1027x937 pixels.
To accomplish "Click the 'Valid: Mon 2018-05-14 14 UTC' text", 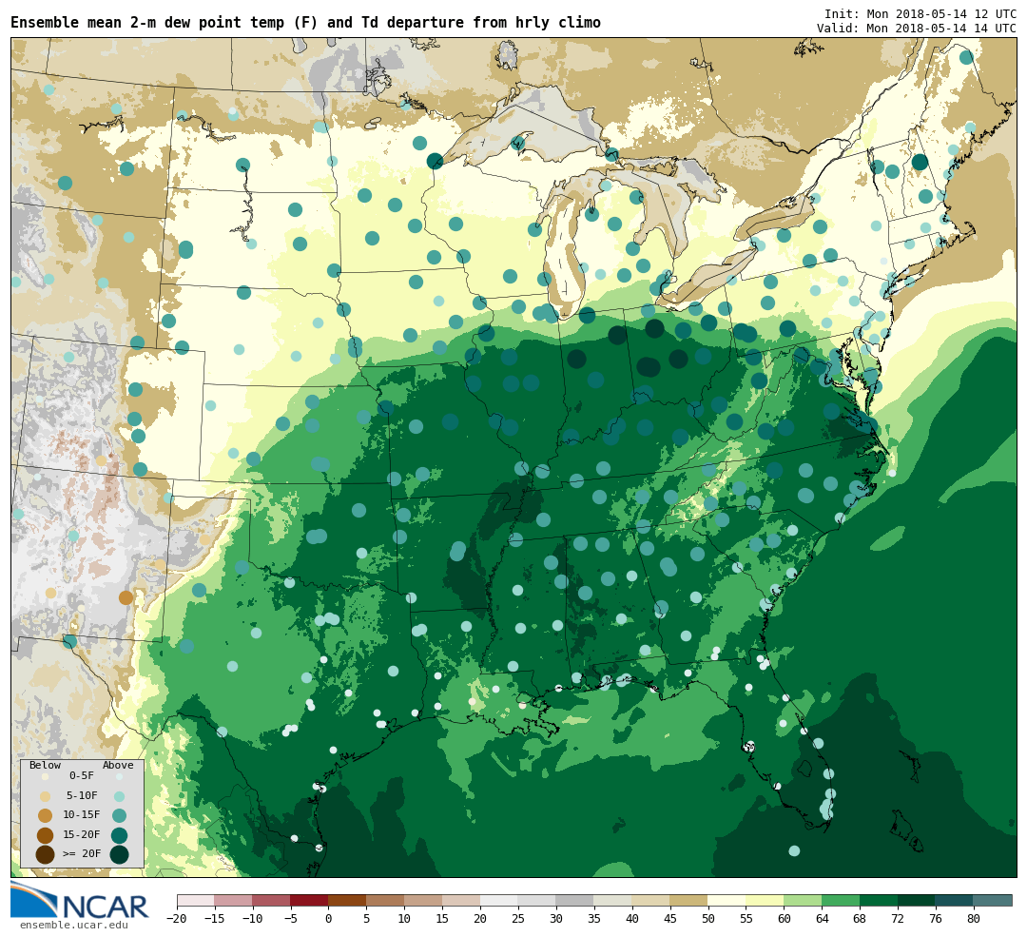I will tap(917, 29).
